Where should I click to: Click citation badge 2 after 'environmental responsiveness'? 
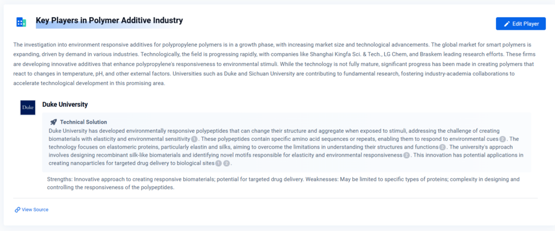tap(406, 155)
